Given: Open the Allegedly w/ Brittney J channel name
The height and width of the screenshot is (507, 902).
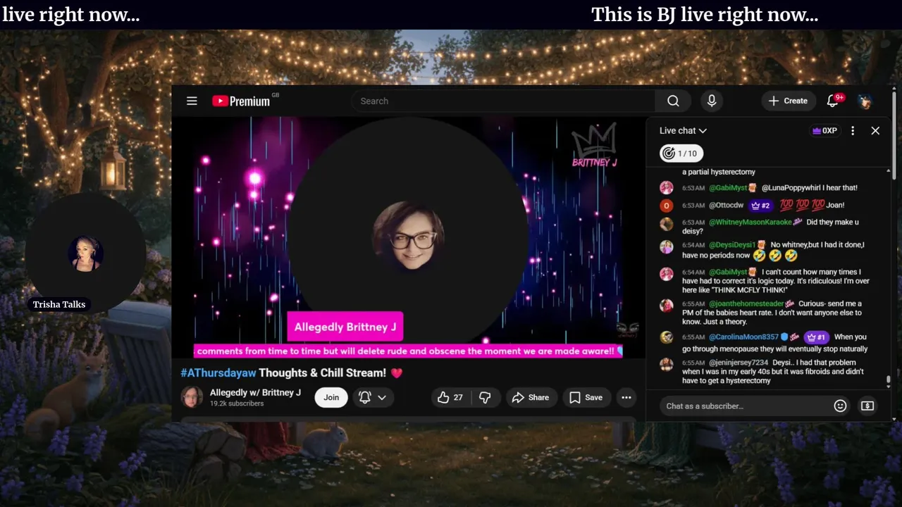Looking at the screenshot, I should [255, 392].
